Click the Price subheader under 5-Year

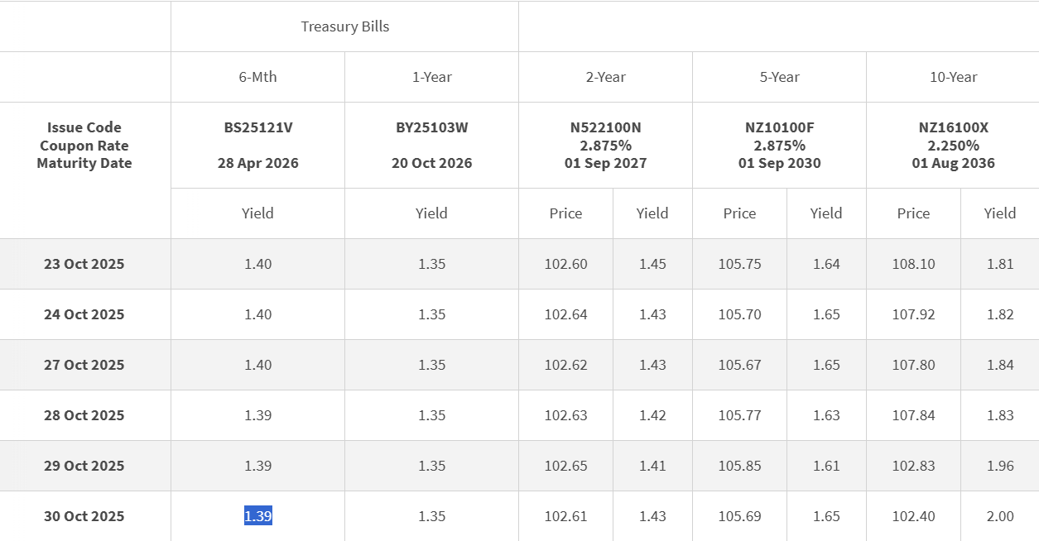pos(738,213)
